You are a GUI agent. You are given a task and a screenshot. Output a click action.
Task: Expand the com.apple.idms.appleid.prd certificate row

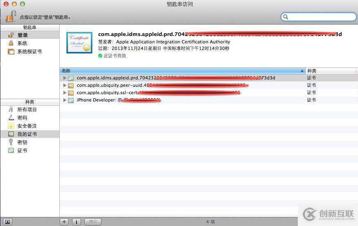tap(65, 78)
